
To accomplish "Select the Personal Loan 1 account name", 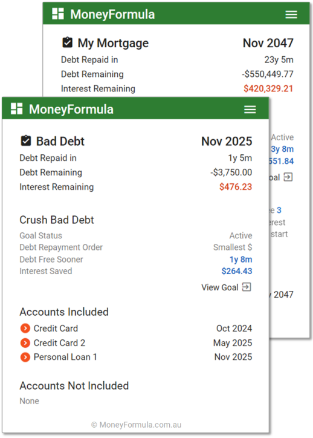I will [65, 357].
